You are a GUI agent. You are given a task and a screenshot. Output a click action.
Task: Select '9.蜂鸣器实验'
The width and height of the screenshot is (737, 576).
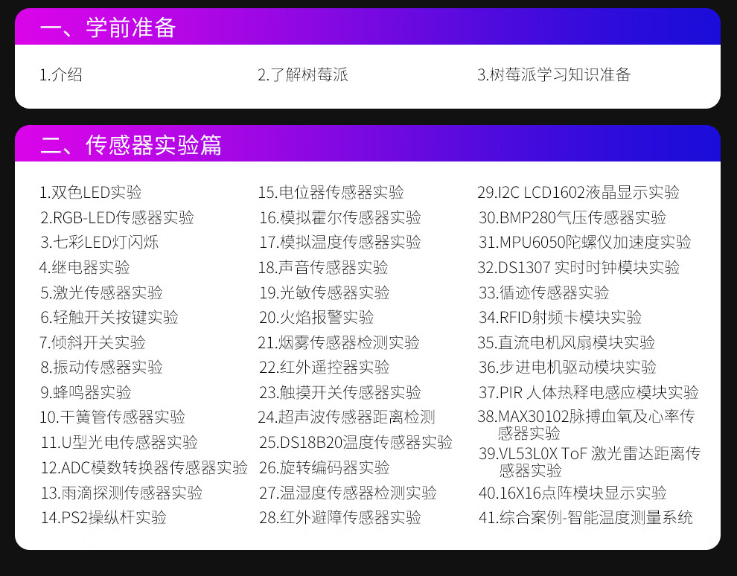pos(86,392)
